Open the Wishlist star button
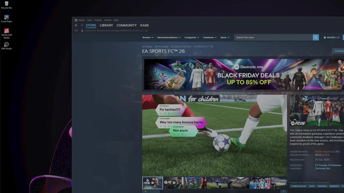This screenshot has height=193, width=344. [x=331, y=38]
